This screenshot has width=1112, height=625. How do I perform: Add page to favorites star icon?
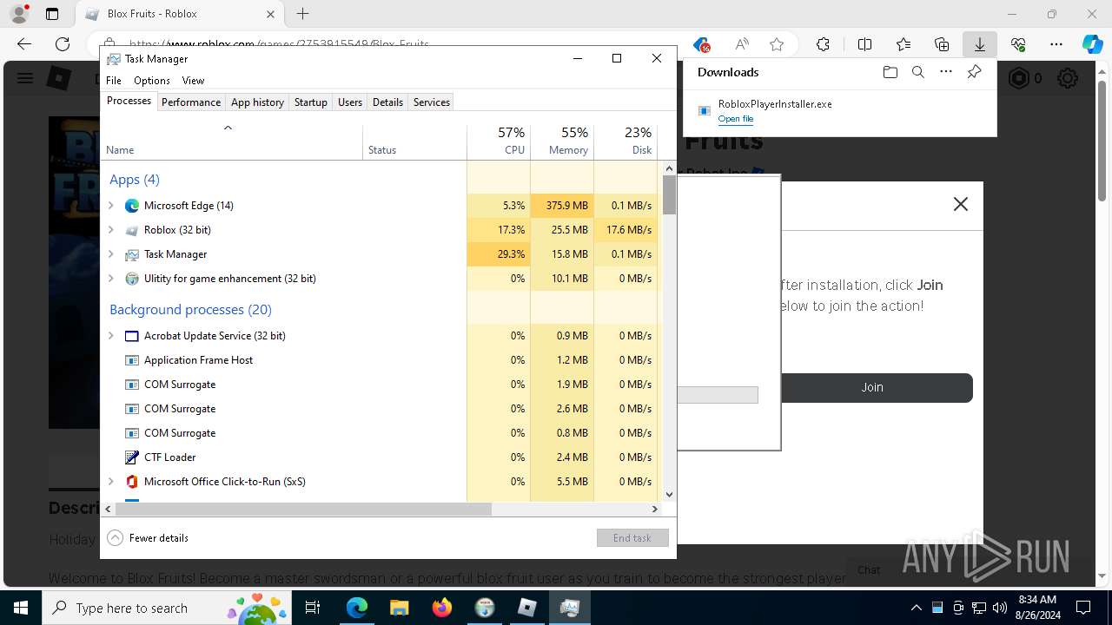point(777,44)
